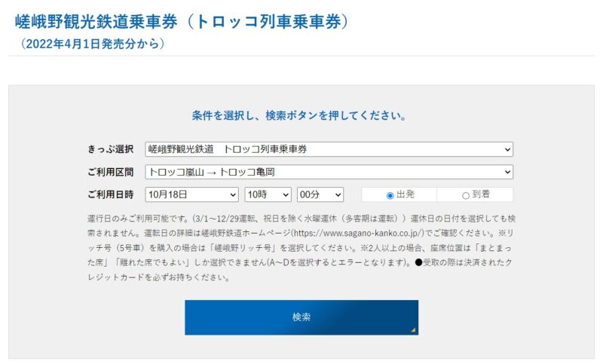Click the 条件を選択し、検索ボタンを押してください instruction text
603x364 pixels.
[298, 115]
